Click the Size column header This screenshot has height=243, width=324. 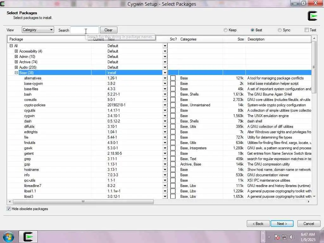click(234, 39)
